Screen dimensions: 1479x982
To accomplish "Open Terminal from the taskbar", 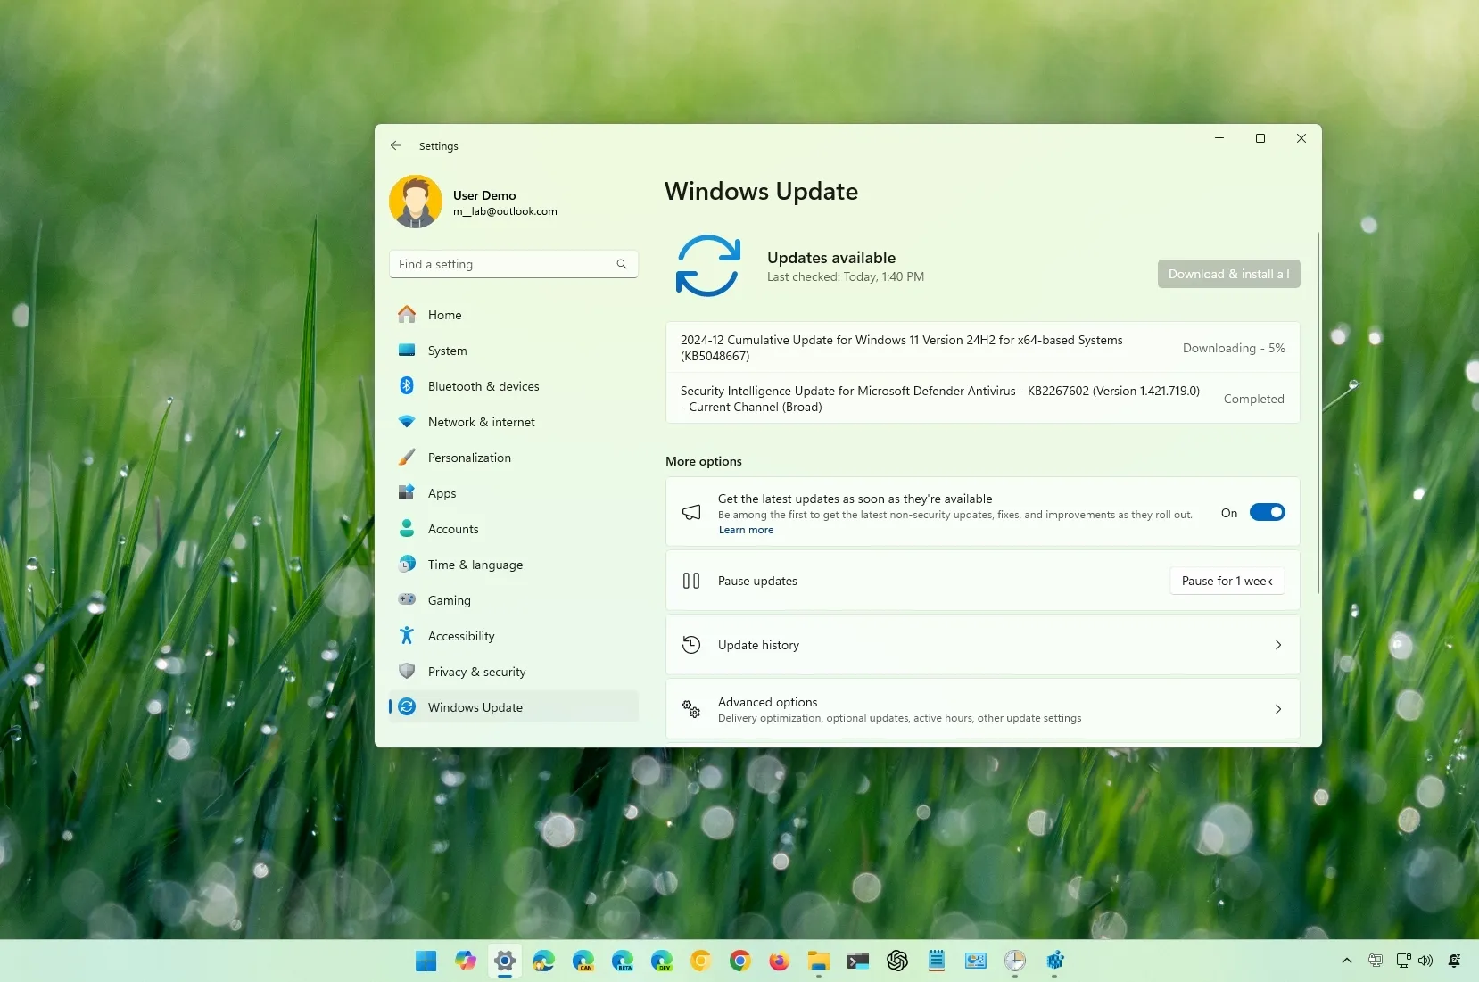I will coord(858,961).
